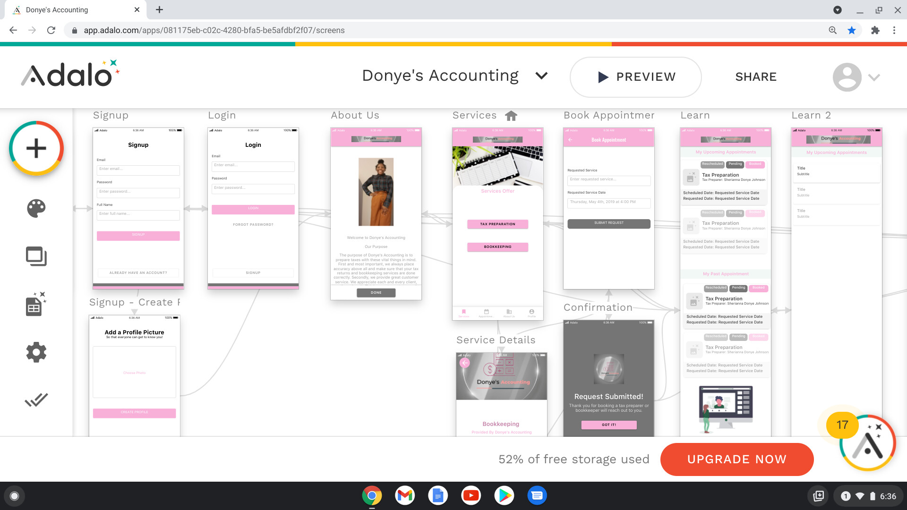Expand the Donye's Accounting app dropdown
Viewport: 907px width, 510px height.
[x=541, y=76]
